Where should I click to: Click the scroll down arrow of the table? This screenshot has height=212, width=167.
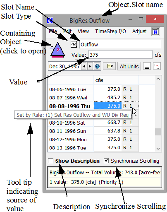pyautogui.click(x=158, y=149)
